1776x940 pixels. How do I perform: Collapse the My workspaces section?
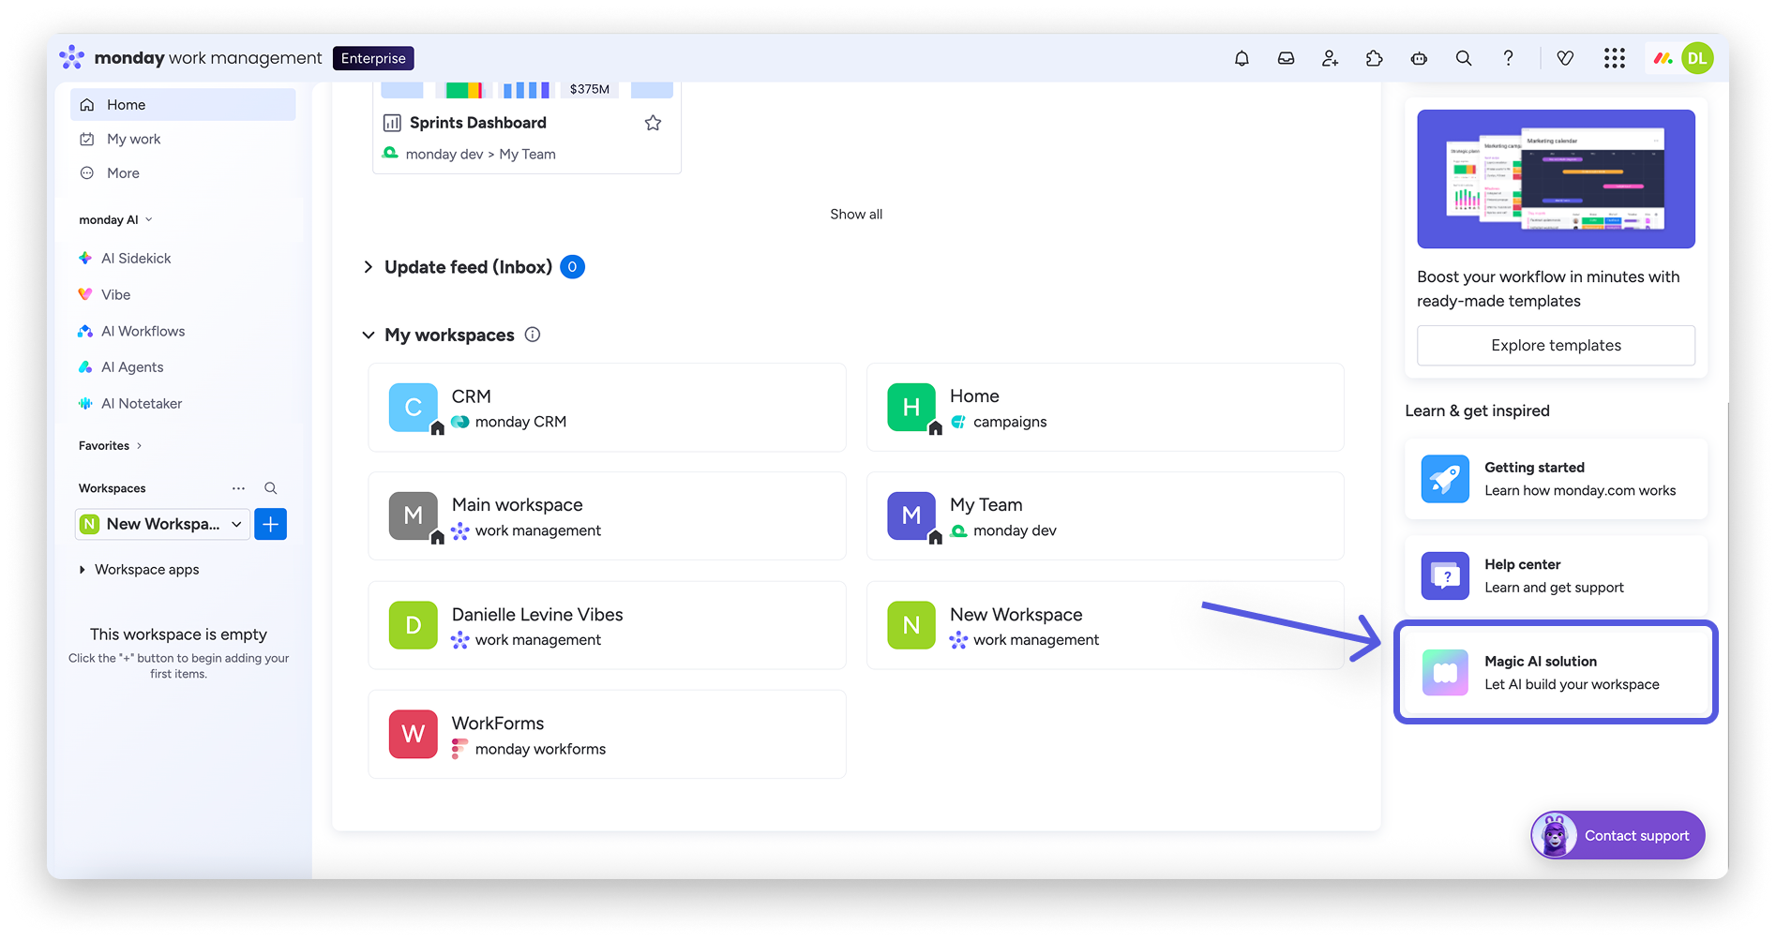point(369,335)
